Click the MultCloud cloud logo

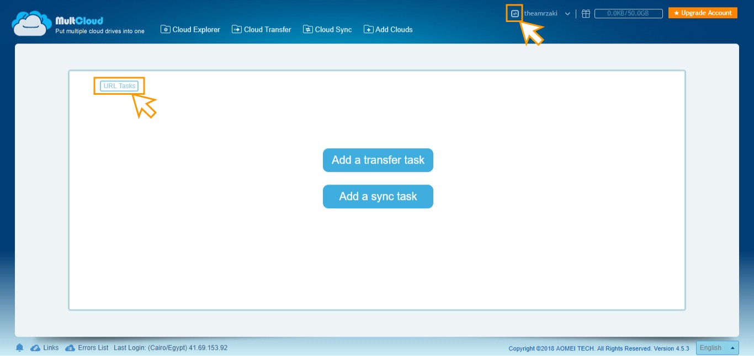[32, 24]
